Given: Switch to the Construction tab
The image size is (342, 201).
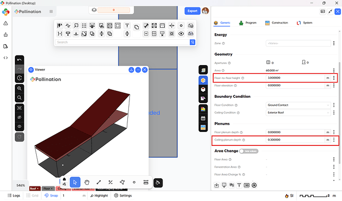Looking at the screenshot, I should click(x=277, y=23).
